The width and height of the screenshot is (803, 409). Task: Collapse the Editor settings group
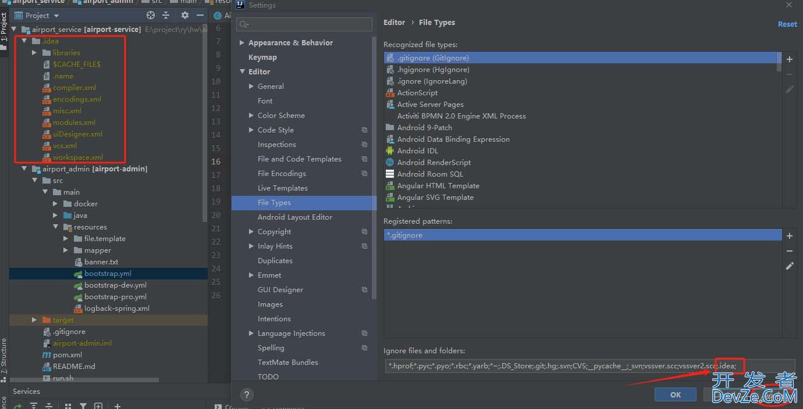(x=242, y=72)
